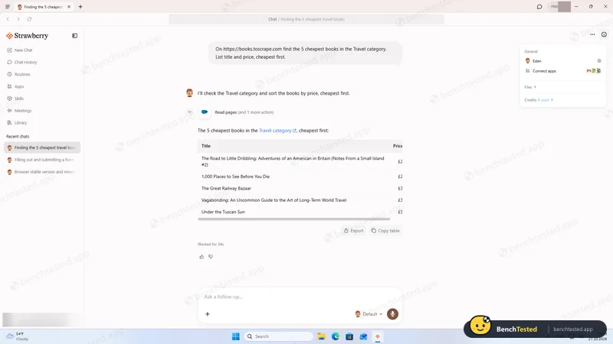Copy table to clipboard
This screenshot has width=613, height=344.
click(x=385, y=231)
